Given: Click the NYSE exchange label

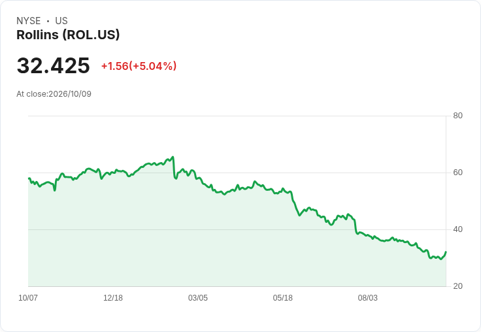Looking at the screenshot, I should coord(29,21).
